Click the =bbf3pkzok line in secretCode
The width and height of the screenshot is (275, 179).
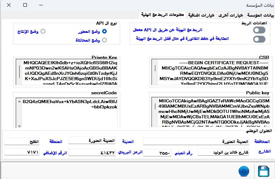click(x=104, y=107)
